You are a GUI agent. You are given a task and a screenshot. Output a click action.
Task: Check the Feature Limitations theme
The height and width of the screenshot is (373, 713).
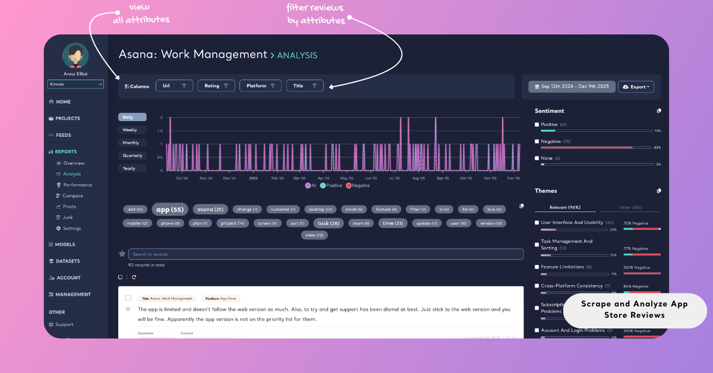click(537, 267)
